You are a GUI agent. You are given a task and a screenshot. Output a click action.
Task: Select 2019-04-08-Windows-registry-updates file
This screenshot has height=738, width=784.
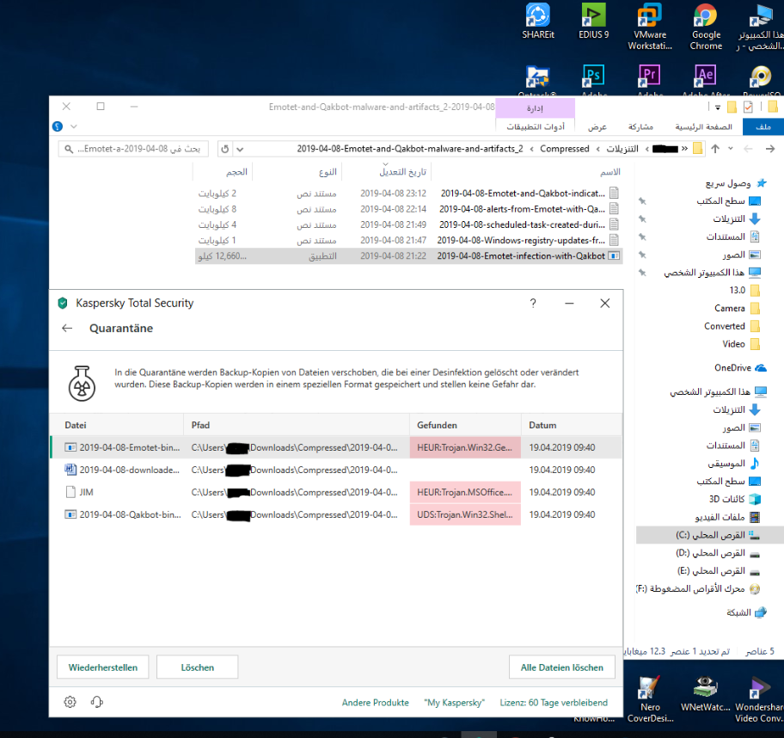pos(408,240)
